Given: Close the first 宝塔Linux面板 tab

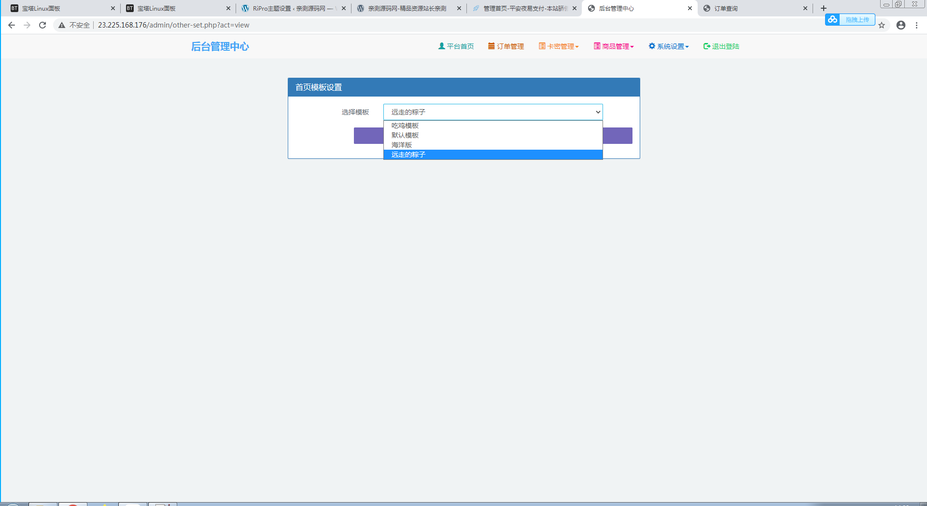Looking at the screenshot, I should (x=113, y=8).
